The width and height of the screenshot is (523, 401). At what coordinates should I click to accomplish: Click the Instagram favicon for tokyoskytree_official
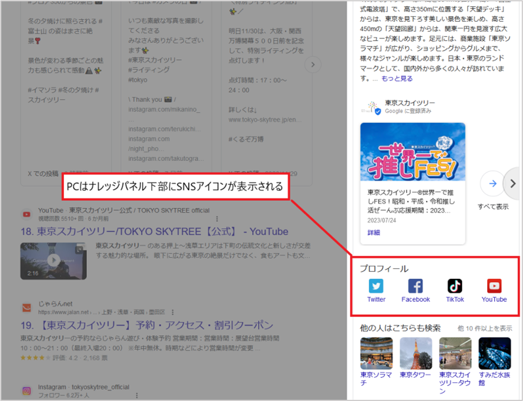(26, 390)
